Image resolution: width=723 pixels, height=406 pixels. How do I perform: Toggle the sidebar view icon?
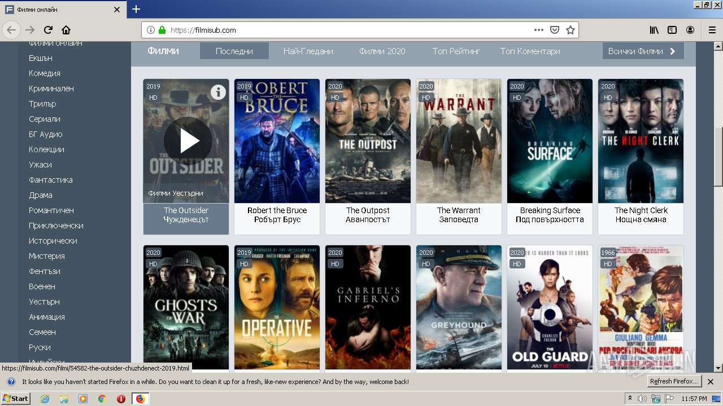tap(672, 30)
